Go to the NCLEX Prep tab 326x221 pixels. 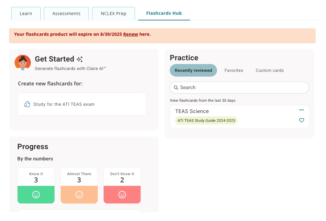[113, 13]
